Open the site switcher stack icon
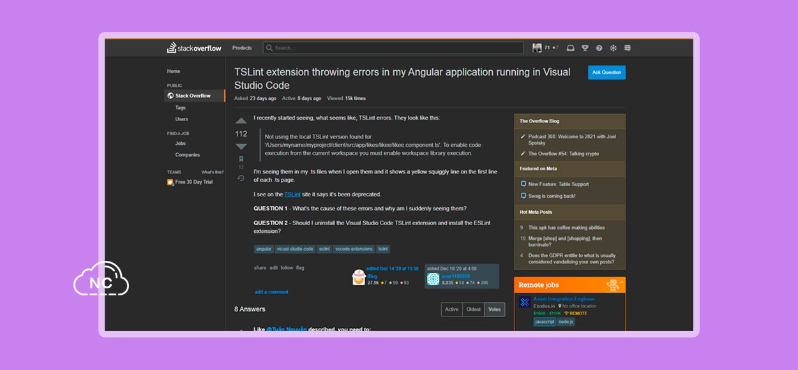798x370 pixels. [x=628, y=48]
